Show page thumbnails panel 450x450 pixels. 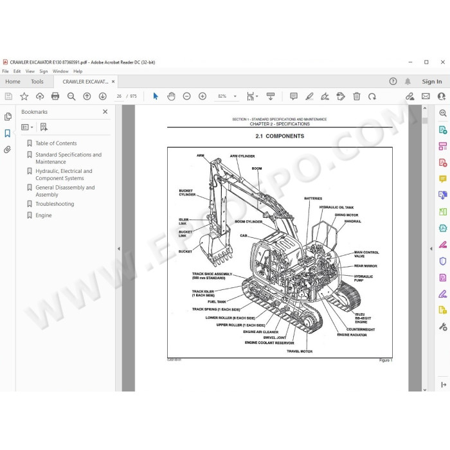(x=8, y=116)
